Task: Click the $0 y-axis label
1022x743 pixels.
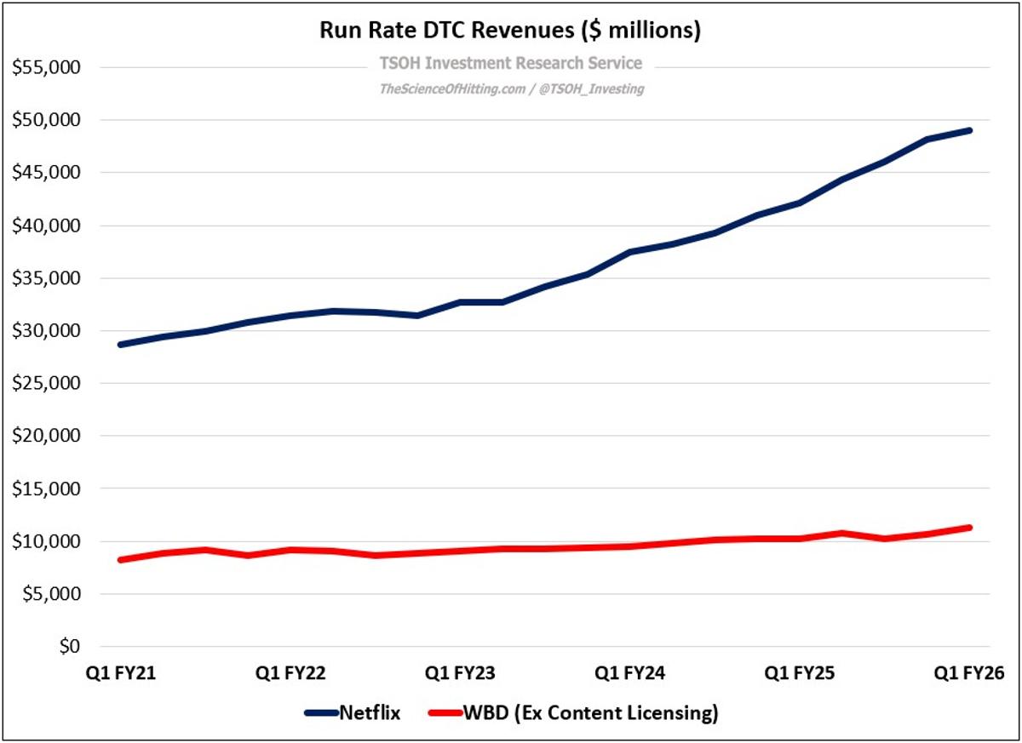Action: coord(68,647)
